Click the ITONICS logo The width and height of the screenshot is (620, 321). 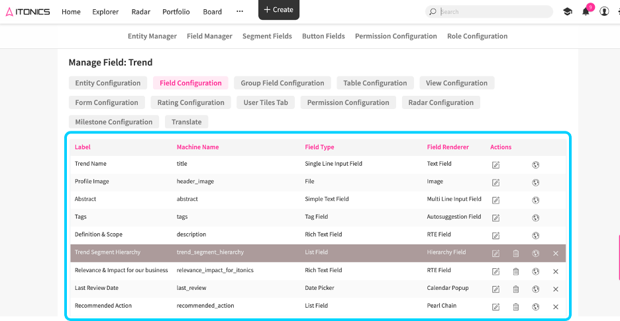(28, 12)
